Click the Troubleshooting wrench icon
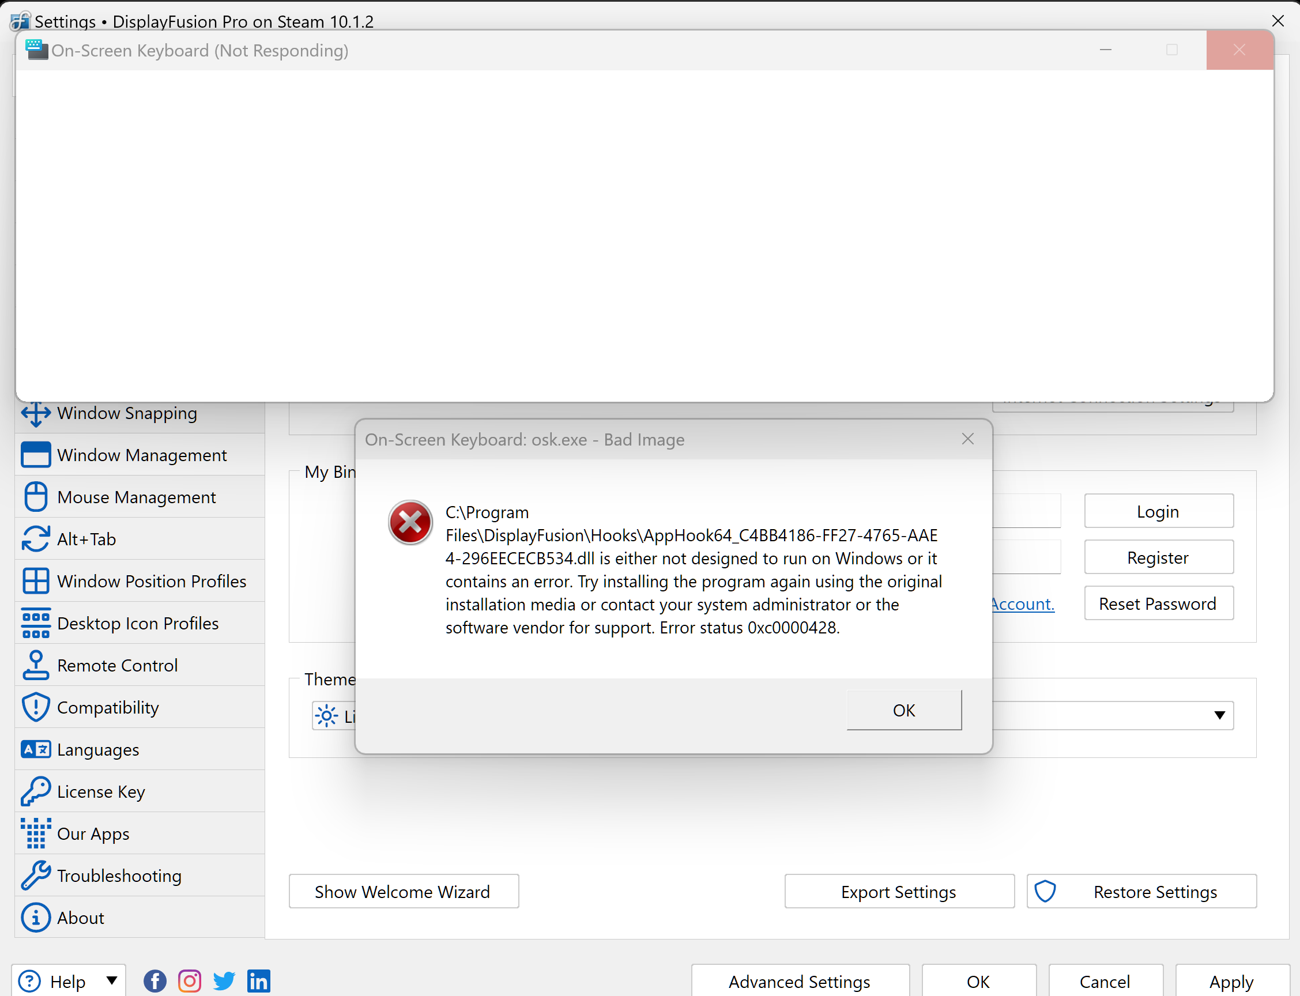Viewport: 1300px width, 996px height. 36,876
